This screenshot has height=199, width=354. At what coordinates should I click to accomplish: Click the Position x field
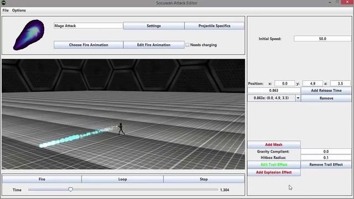coord(285,83)
